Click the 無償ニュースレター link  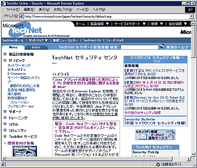(65, 41)
